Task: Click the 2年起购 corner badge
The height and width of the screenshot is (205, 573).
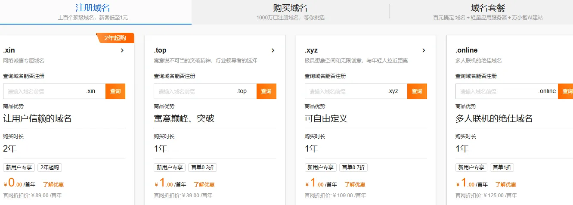Action: 115,38
